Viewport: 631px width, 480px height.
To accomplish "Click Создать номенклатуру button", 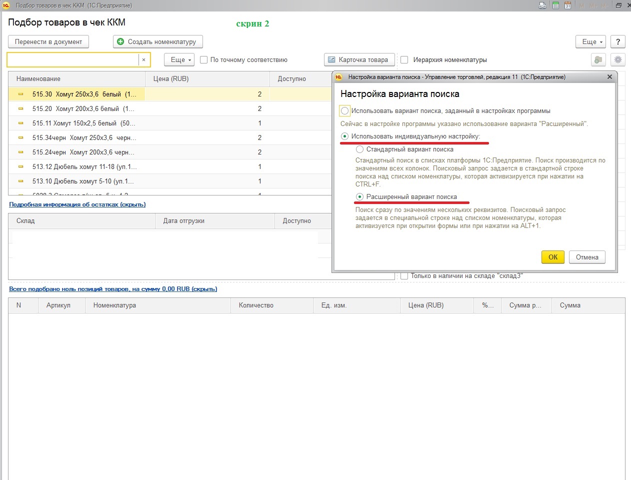I will point(157,42).
